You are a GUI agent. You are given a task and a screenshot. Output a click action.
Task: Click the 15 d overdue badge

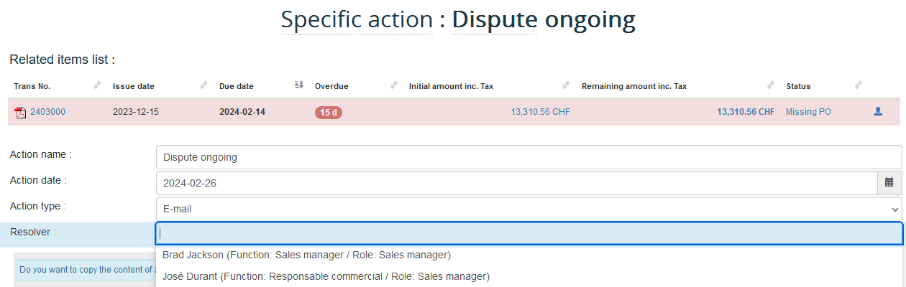point(328,113)
